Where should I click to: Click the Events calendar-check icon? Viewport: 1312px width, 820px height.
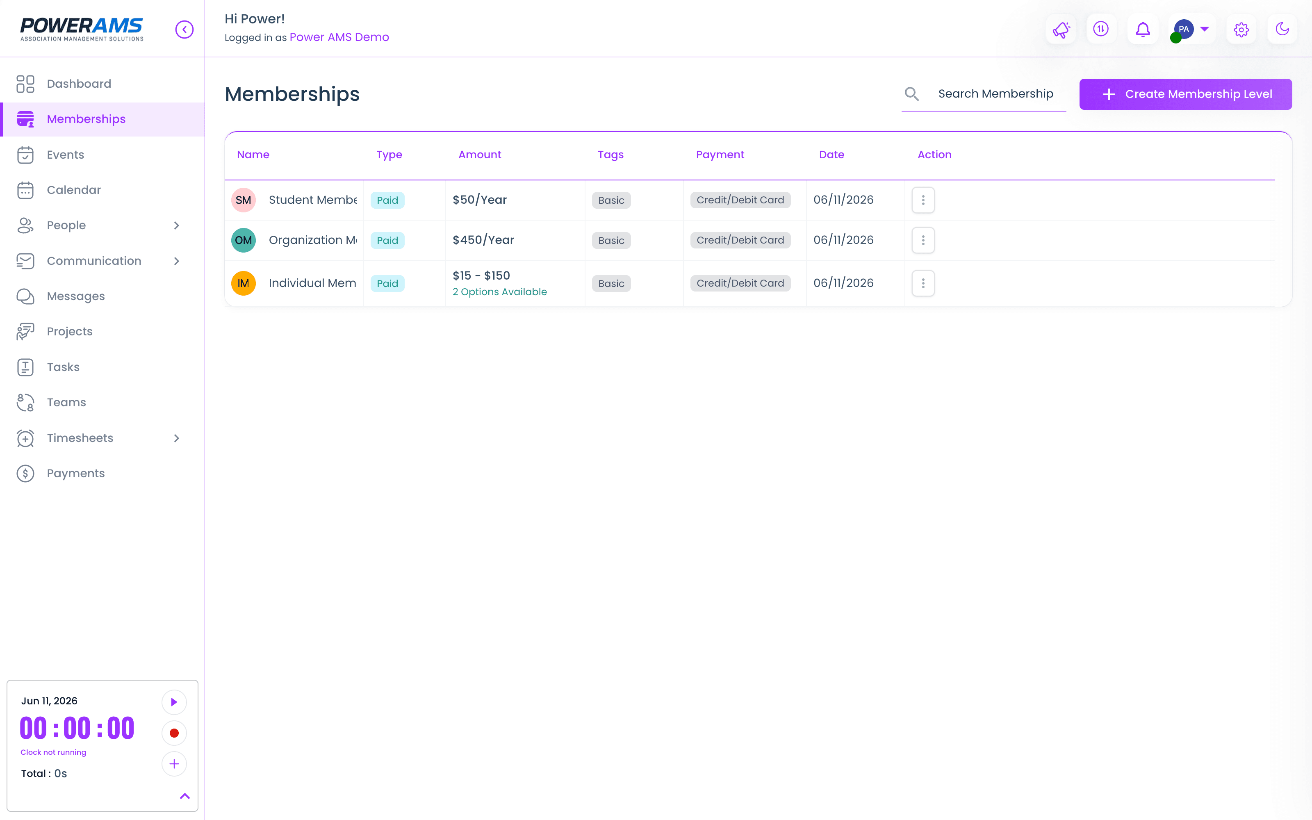click(x=25, y=155)
